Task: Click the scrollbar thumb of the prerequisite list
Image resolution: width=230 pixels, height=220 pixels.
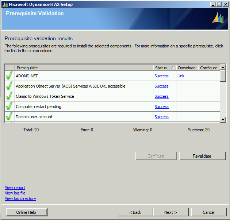Action: [x=223, y=76]
